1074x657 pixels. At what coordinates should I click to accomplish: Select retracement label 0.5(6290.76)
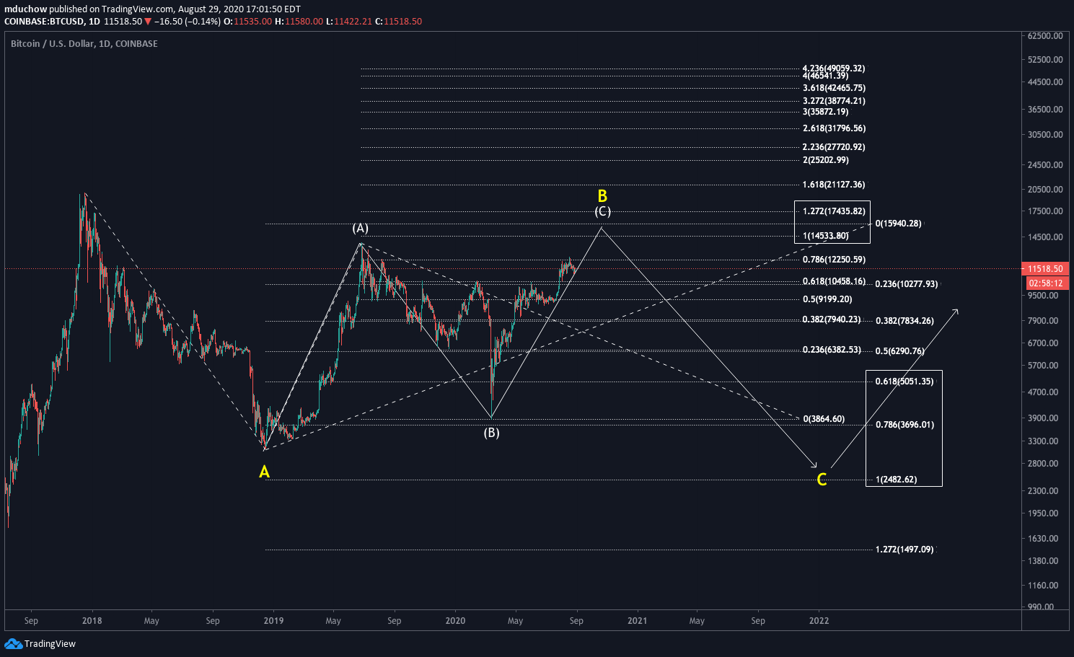pyautogui.click(x=900, y=352)
